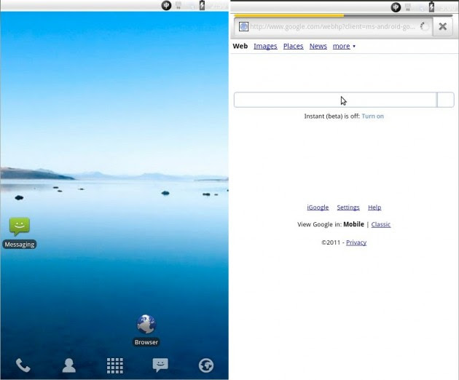
Task: Tap the SD card icon in browser status bar
Action: coord(408,7)
